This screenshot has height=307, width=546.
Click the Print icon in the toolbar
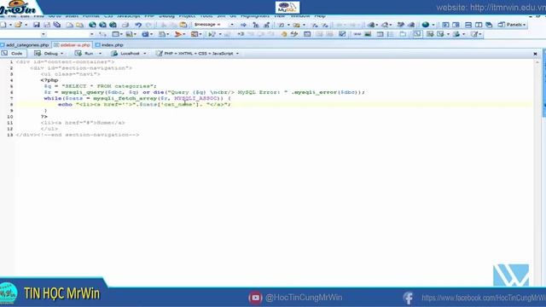(125, 25)
